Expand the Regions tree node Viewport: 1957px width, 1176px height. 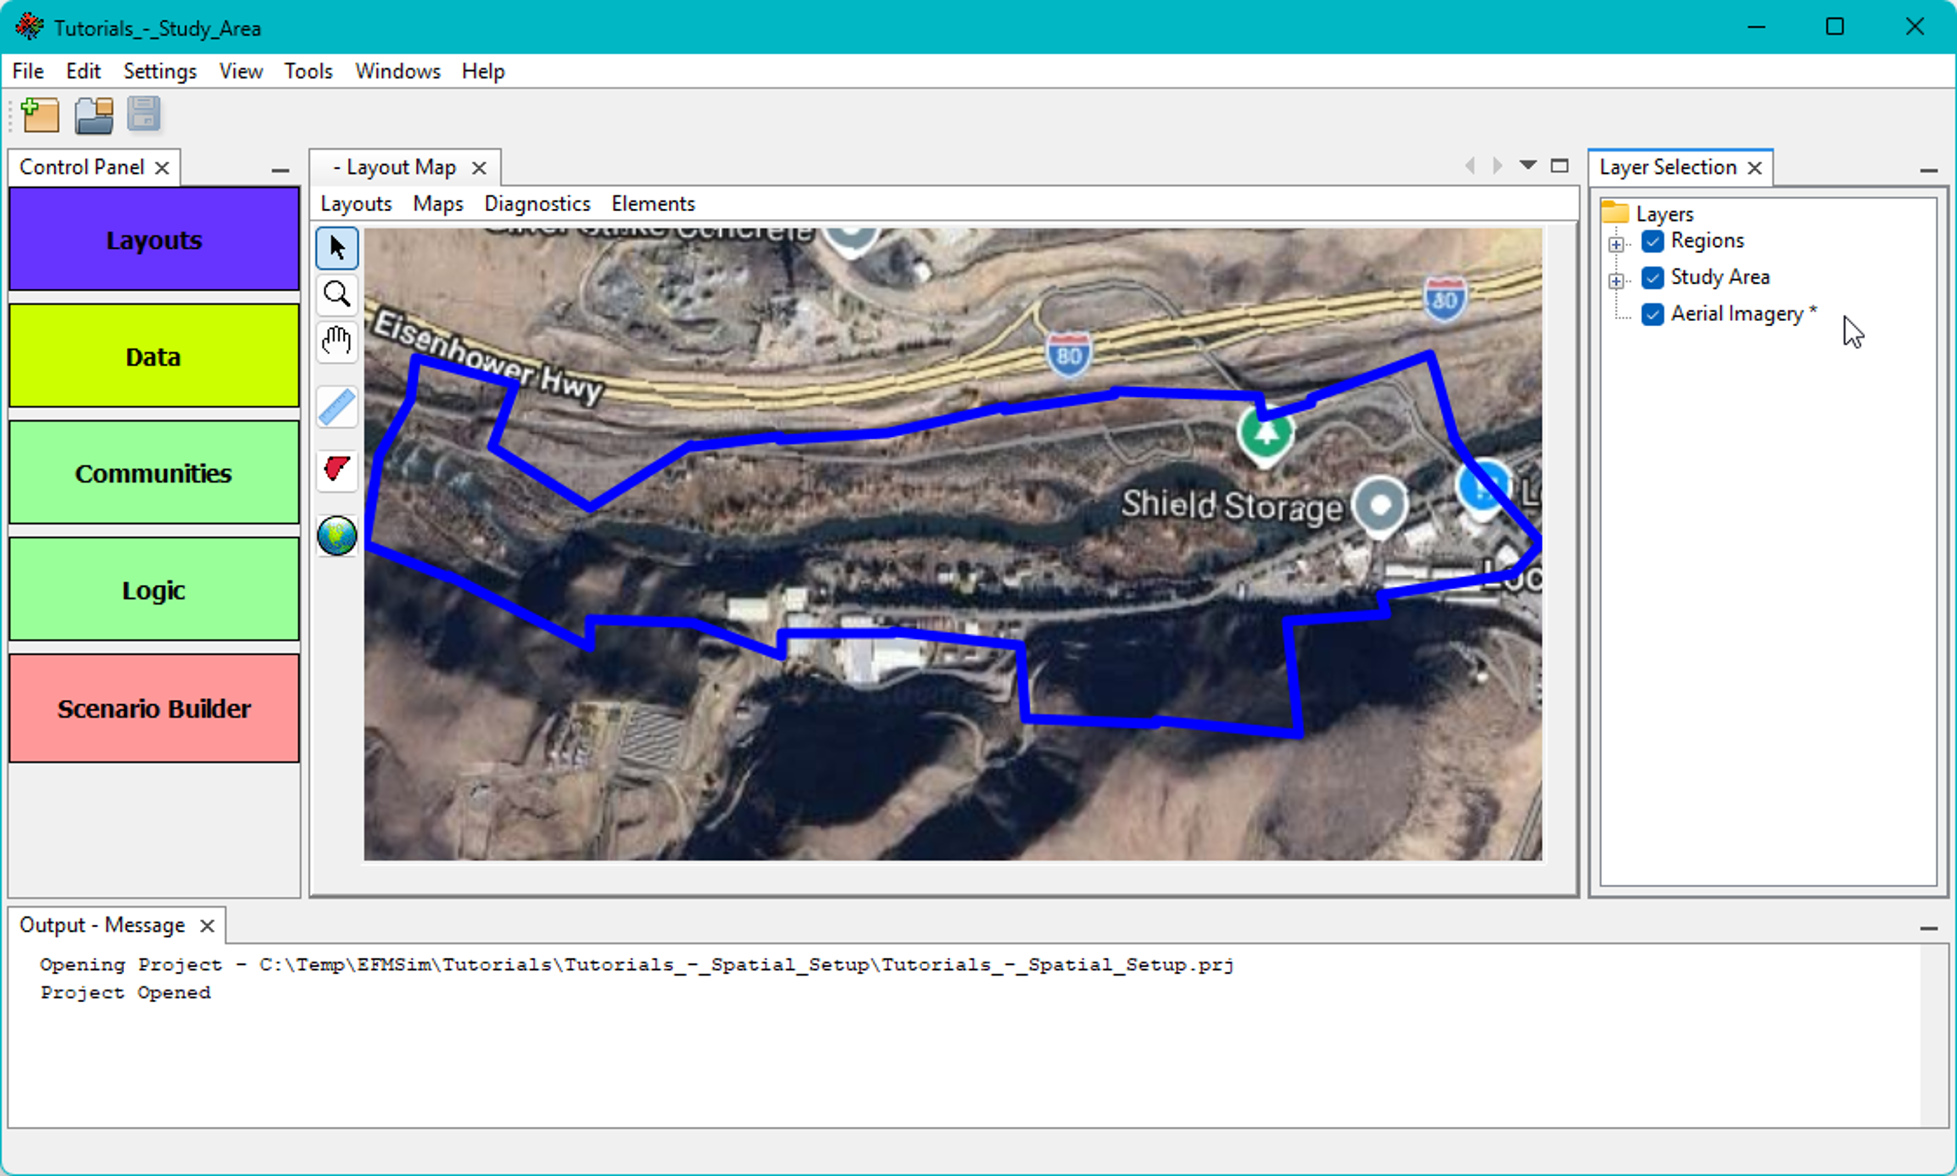coord(1616,244)
